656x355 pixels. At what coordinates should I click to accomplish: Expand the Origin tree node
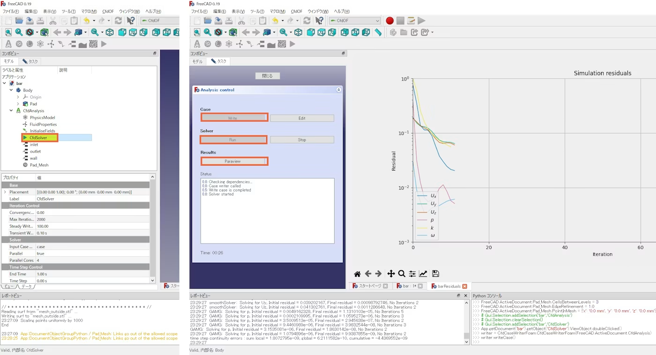(x=18, y=97)
